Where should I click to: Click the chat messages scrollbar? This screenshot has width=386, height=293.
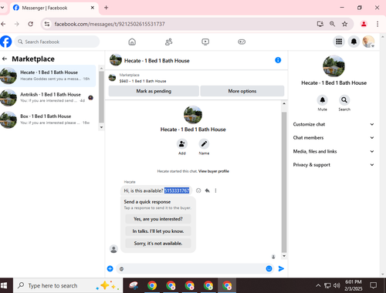[284, 182]
